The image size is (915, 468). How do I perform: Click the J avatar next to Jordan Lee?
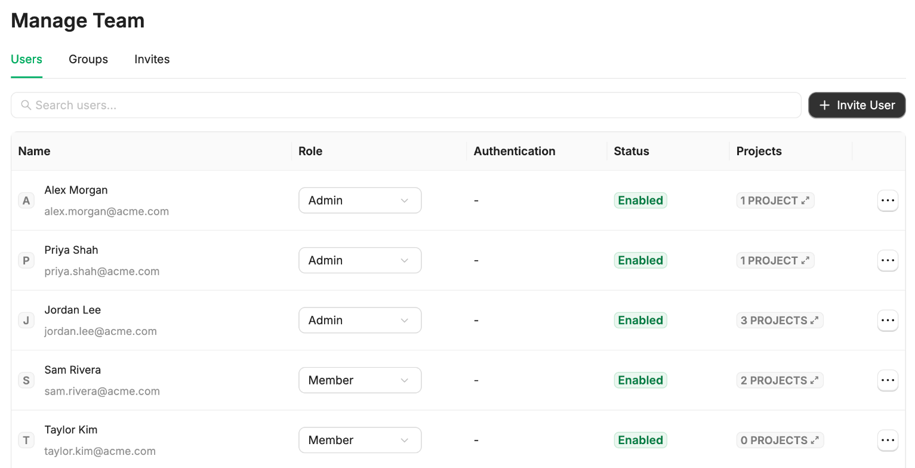click(x=26, y=321)
